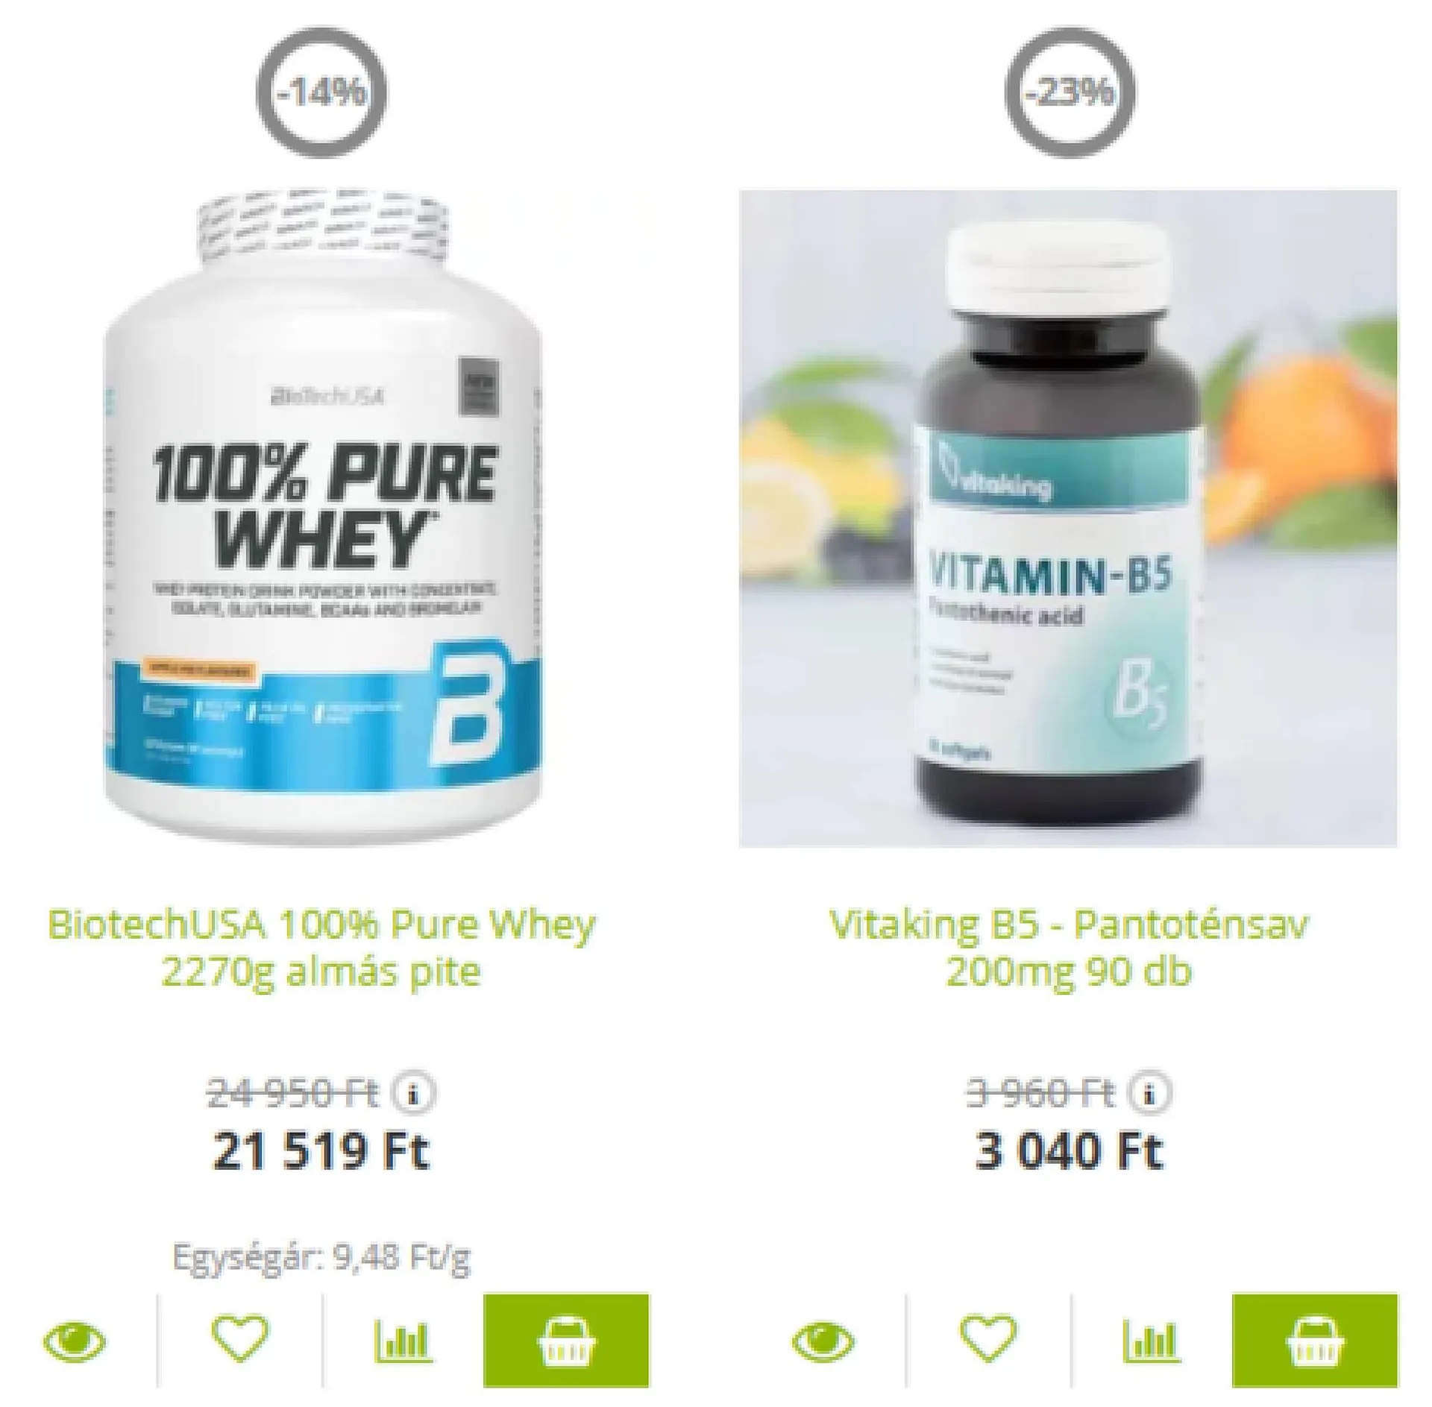This screenshot has height=1407, width=1432.
Task: Add Vitaking B5 Pantoténsav to basket
Action: (1315, 1340)
